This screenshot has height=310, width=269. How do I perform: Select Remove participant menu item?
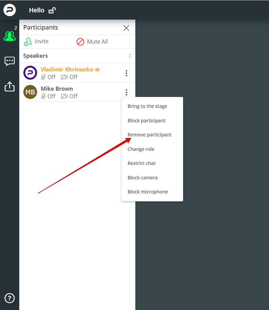pyautogui.click(x=149, y=135)
